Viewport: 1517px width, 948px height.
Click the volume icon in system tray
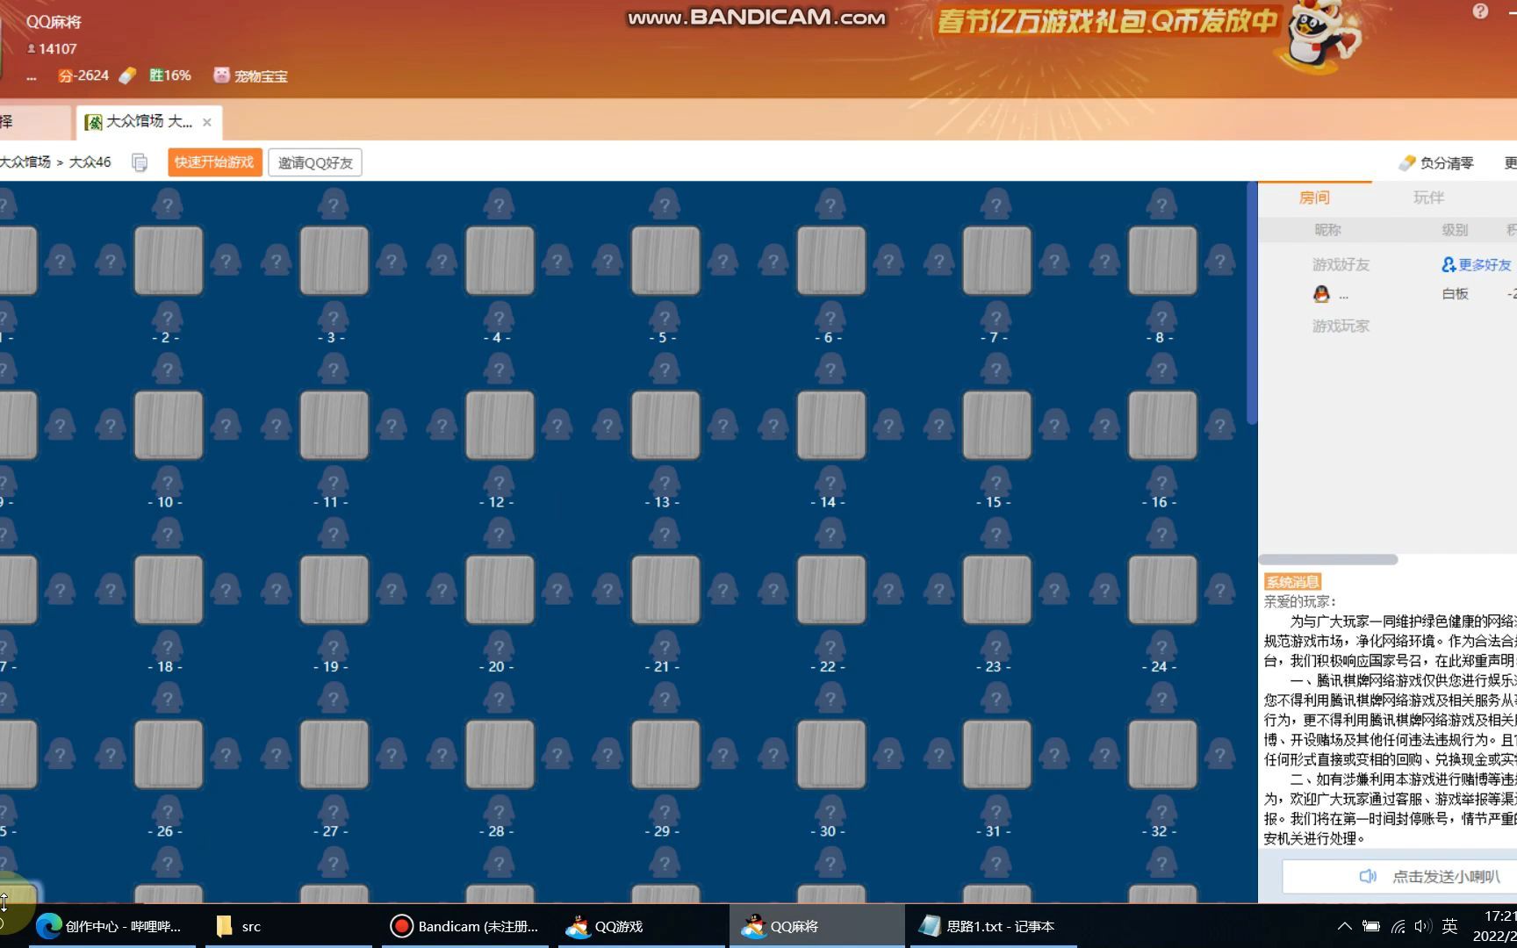pos(1423,926)
